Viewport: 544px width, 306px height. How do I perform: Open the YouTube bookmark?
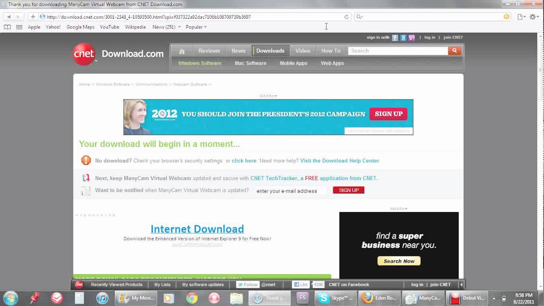[110, 27]
